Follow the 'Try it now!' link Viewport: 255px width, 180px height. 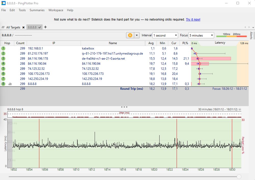pos(193,19)
